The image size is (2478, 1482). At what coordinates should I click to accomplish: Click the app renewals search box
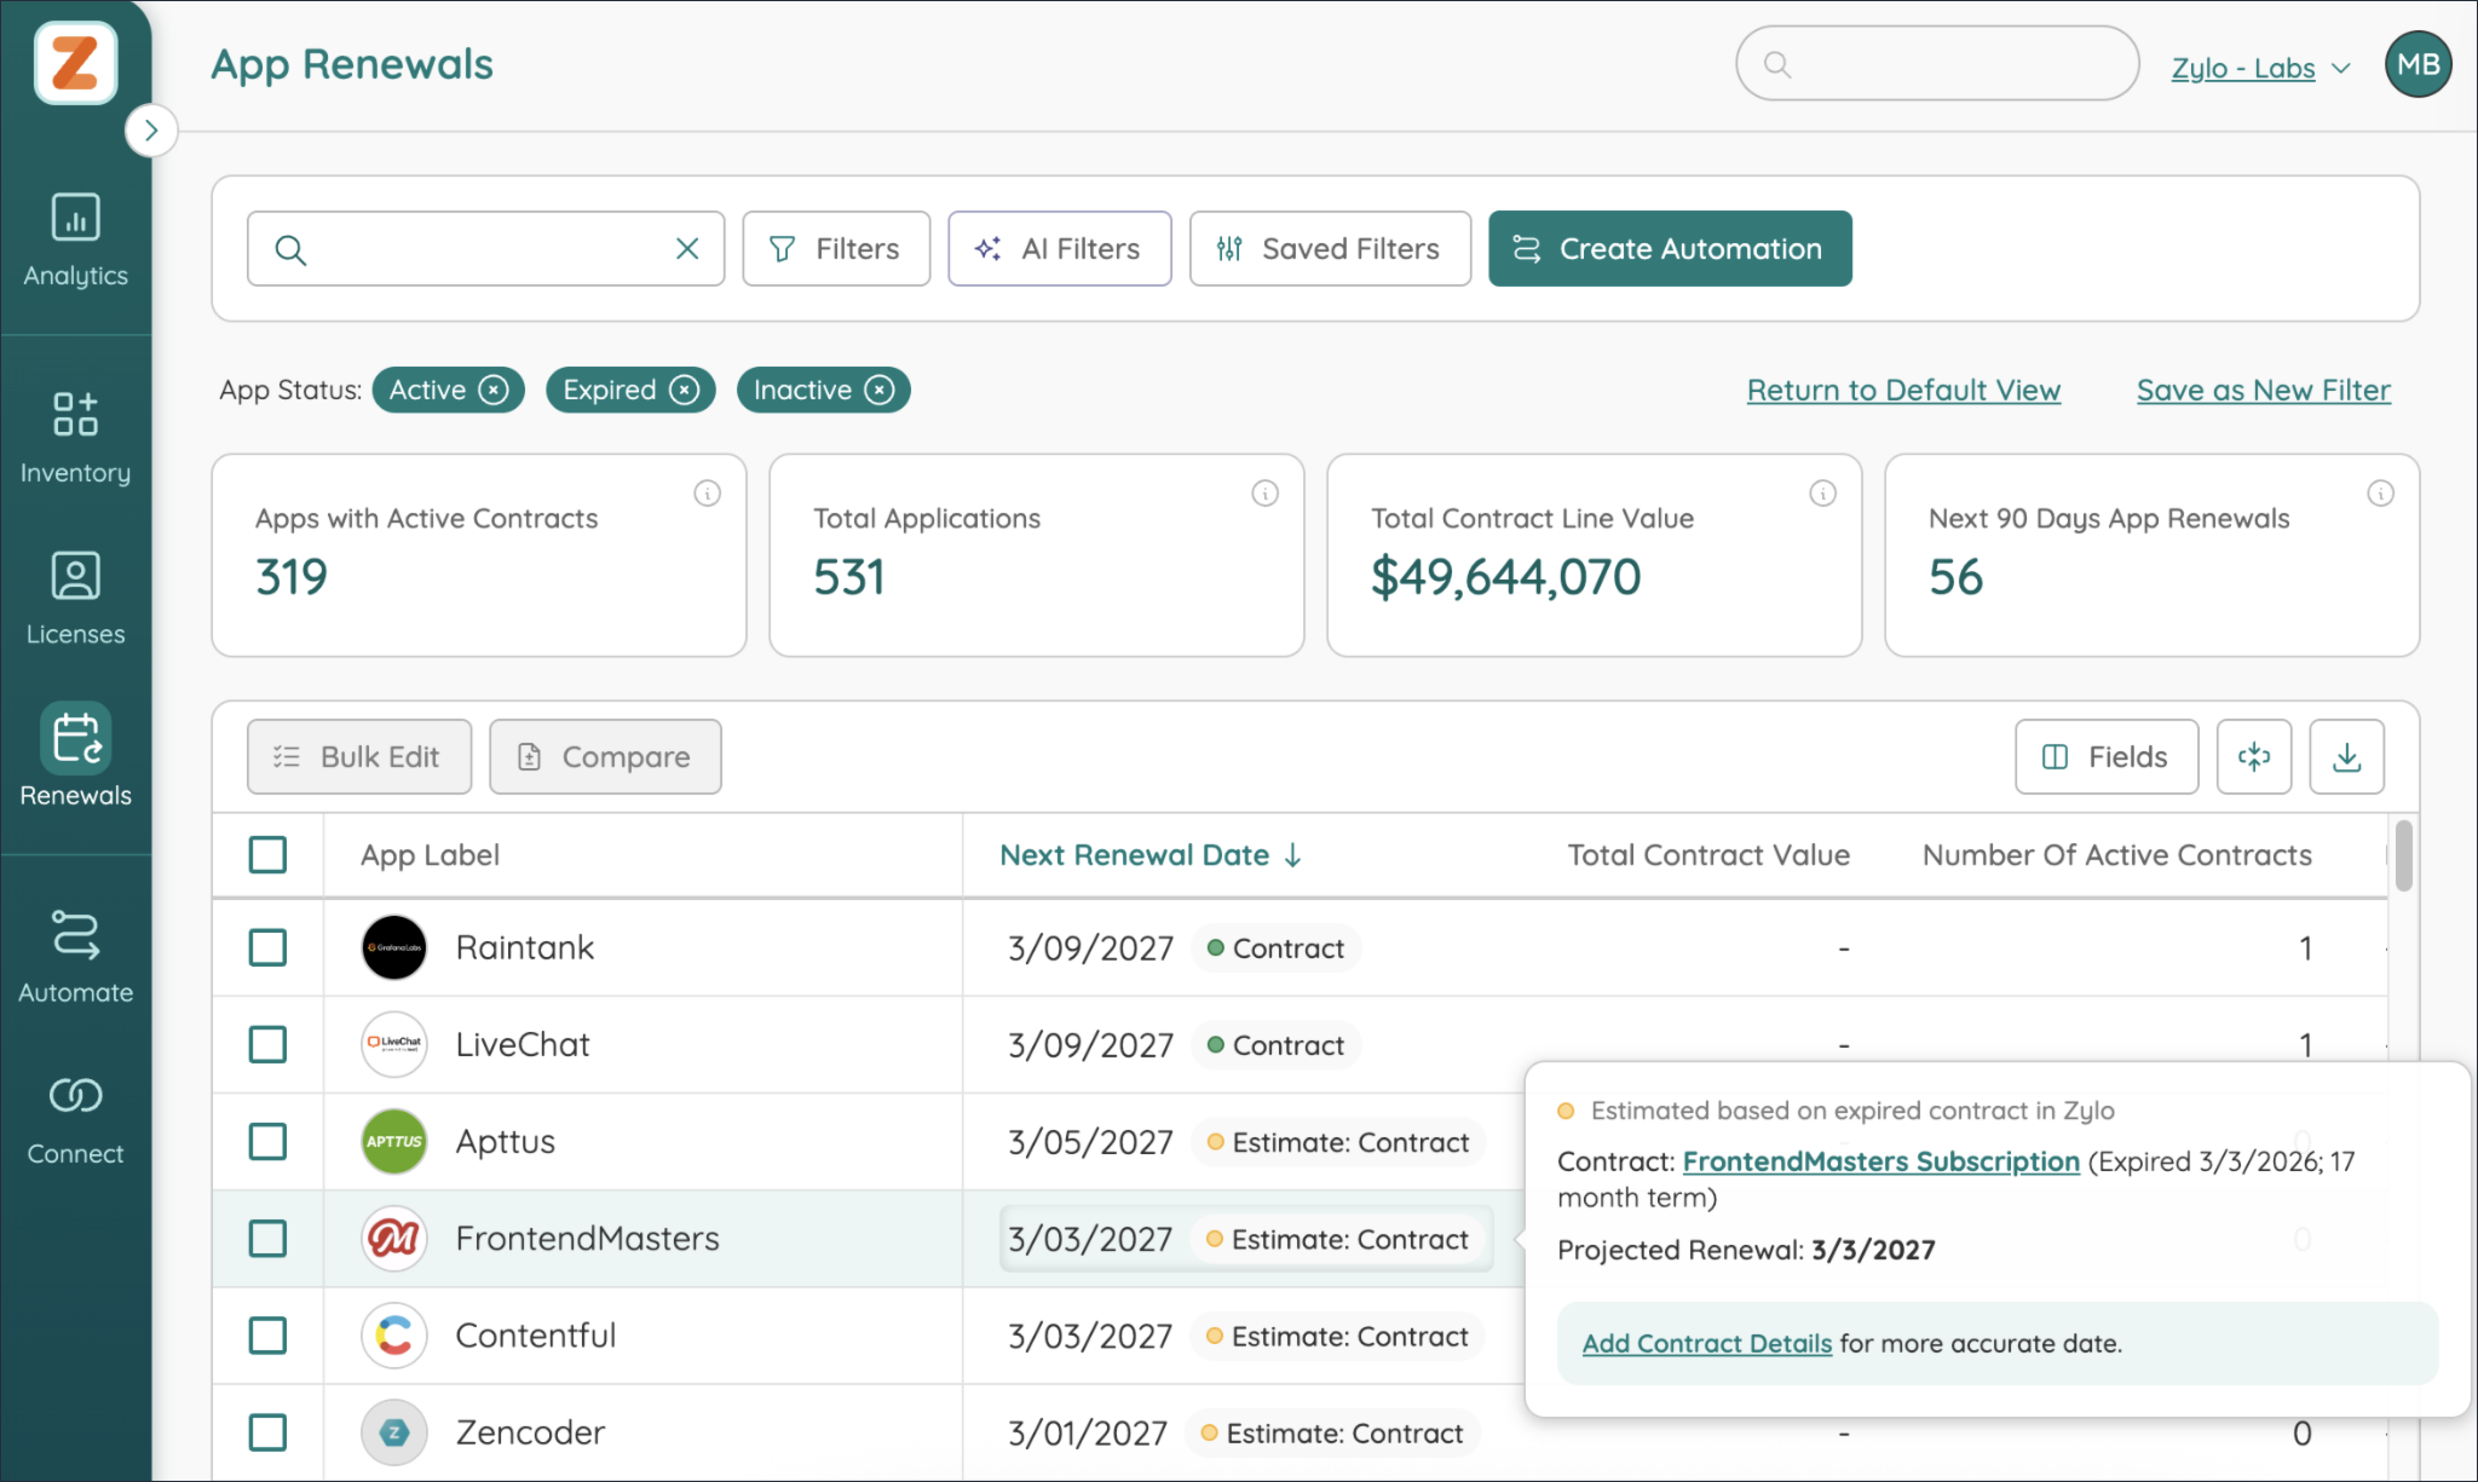pos(485,249)
